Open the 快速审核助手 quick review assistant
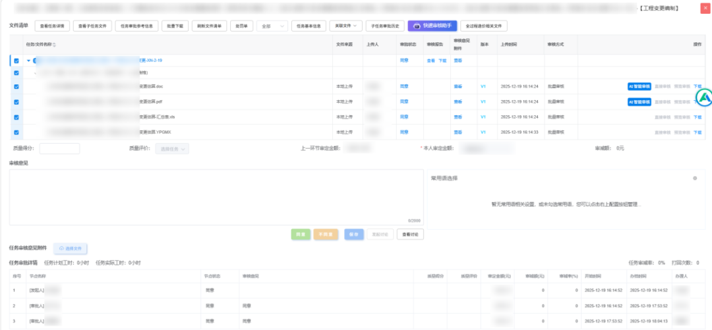Screen dimensions: 712x330 (x=431, y=26)
